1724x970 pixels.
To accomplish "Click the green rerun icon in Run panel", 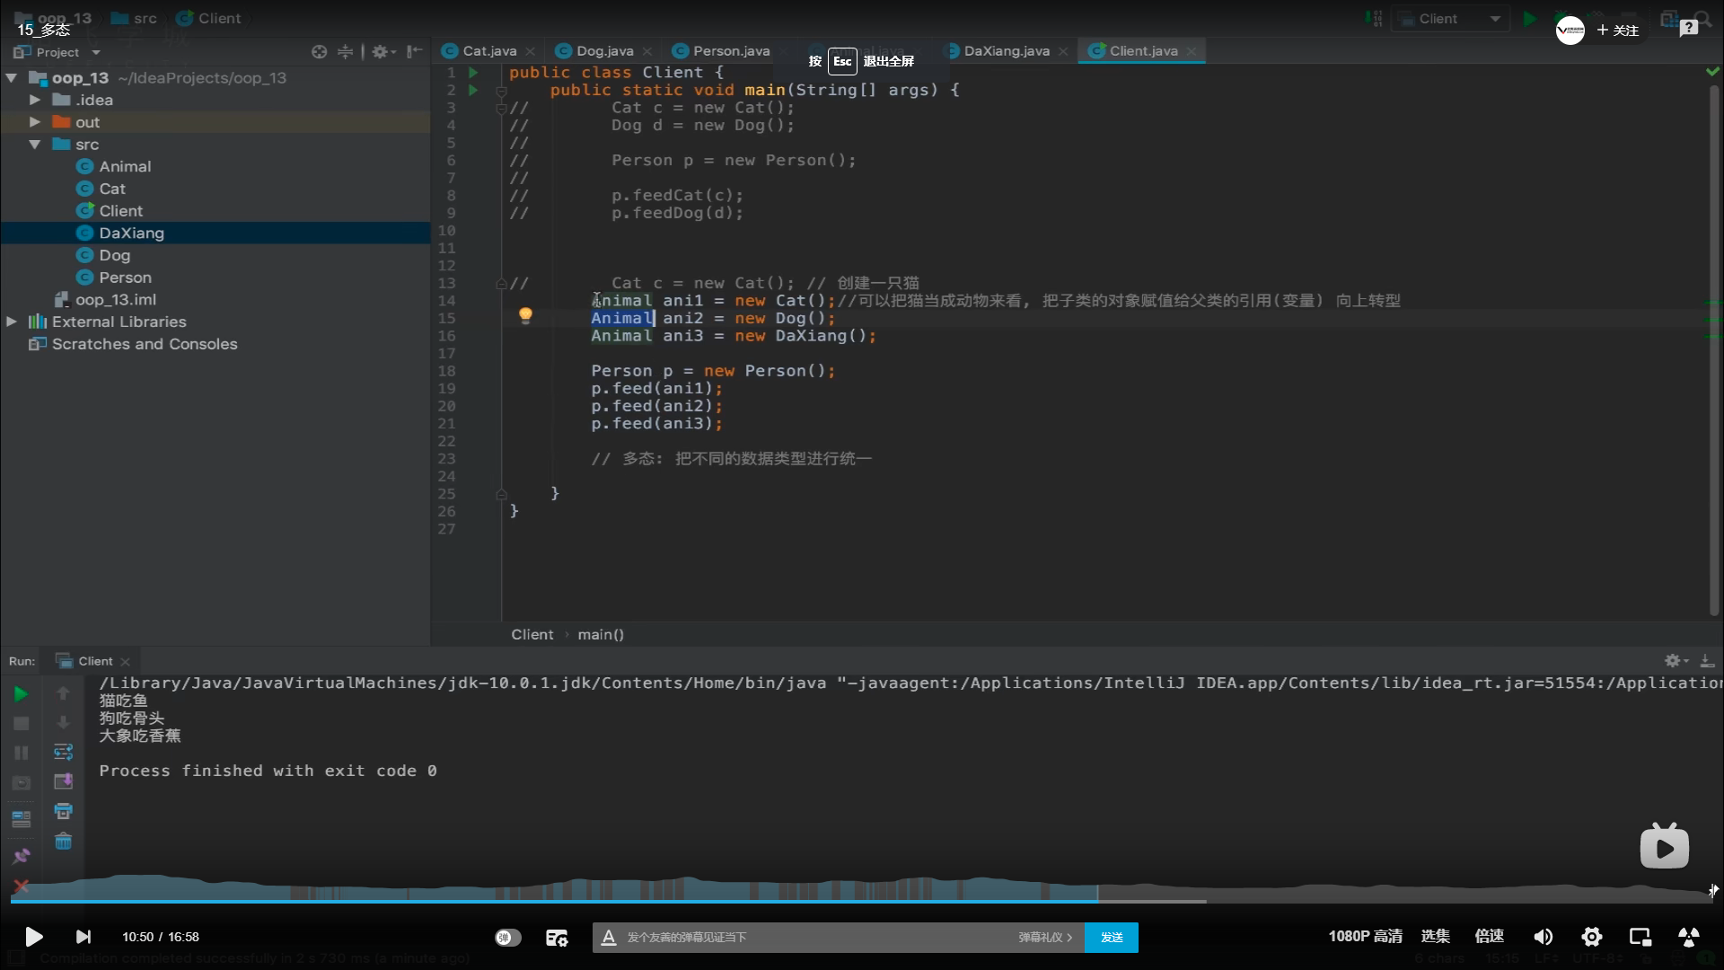I will coord(21,693).
